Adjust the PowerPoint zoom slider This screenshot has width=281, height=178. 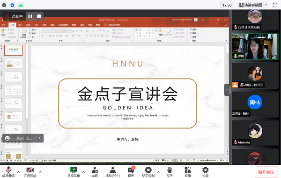(x=207, y=160)
